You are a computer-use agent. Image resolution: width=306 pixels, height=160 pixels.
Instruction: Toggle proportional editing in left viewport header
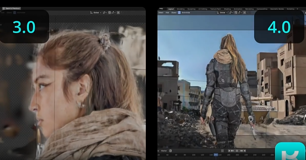coord(118,12)
